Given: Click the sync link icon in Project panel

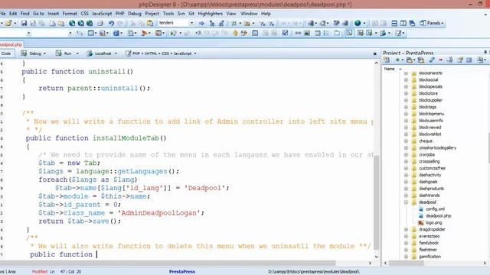Looking at the screenshot, I should point(432,60).
